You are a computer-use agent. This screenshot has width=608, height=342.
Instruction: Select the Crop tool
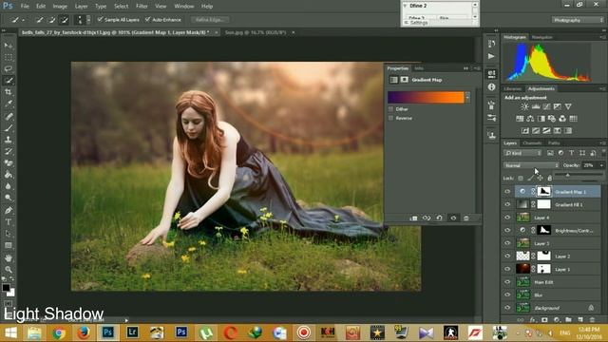click(x=9, y=92)
